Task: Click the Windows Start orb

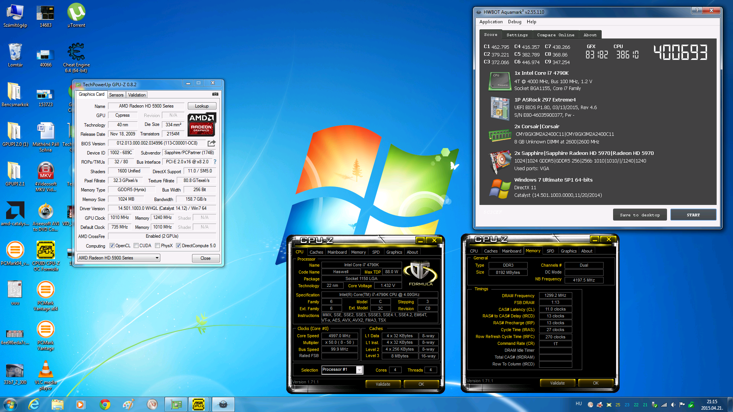Action: pos(10,404)
